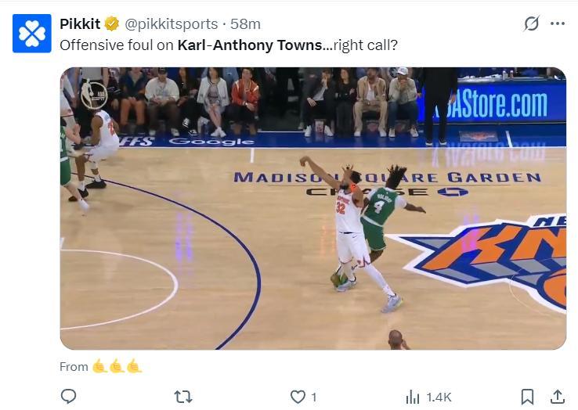
Task: Open the repost options
Action: 183,397
